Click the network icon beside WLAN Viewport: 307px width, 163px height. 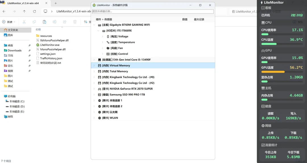[x=99, y=118]
